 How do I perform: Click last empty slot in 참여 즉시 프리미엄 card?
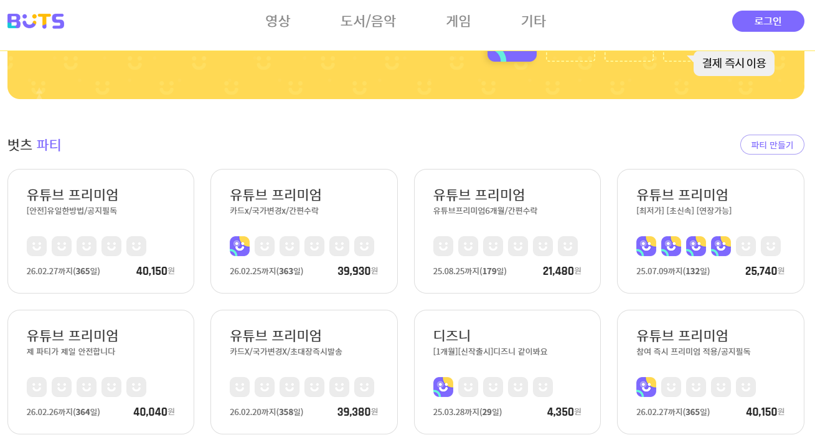click(x=746, y=387)
